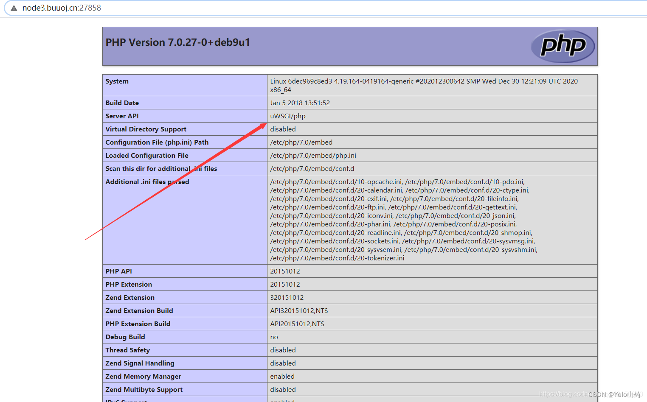647x402 pixels.
Task: Click the address bar URL node3.buuoj.cn:27858
Action: coord(62,8)
